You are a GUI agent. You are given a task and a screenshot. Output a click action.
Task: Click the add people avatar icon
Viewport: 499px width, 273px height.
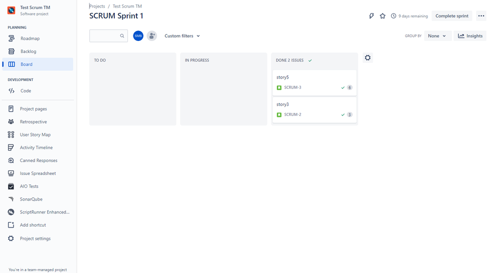(152, 35)
